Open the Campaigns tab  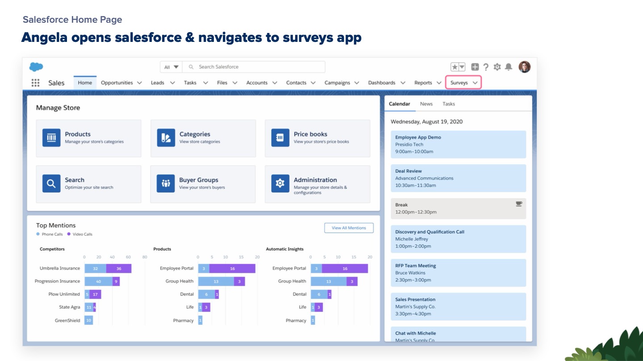click(337, 83)
